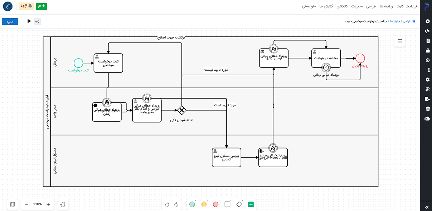Image resolution: width=432 pixels, height=211 pixels.
Task: Open the user avatar menu
Action: pos(8,6)
